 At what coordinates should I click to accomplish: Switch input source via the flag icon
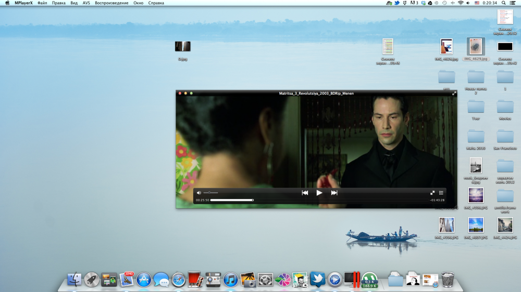(x=477, y=3)
